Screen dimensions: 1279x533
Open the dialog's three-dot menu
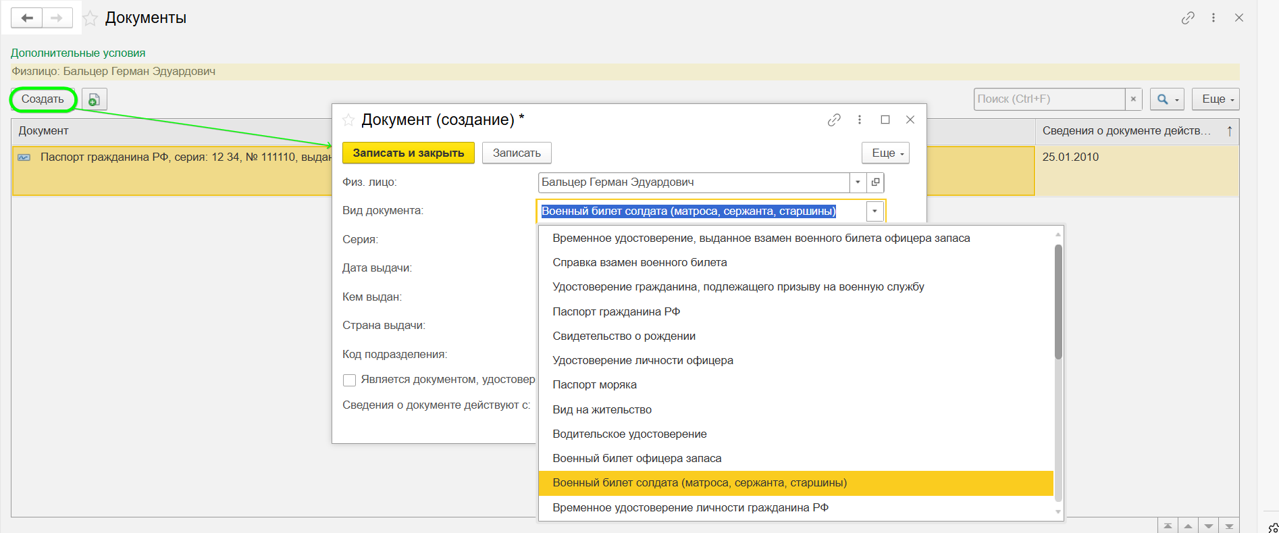(860, 120)
